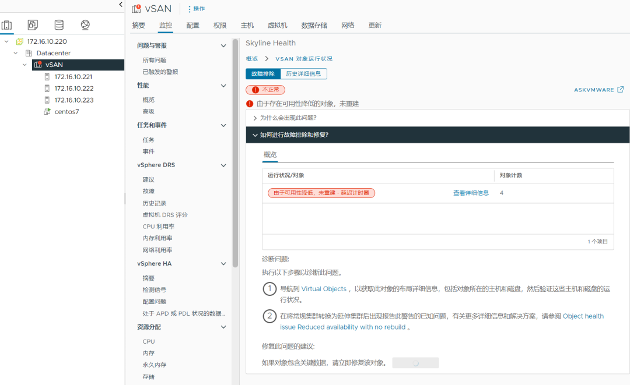Switch to the 更新 tab
The image size is (630, 385).
375,25
